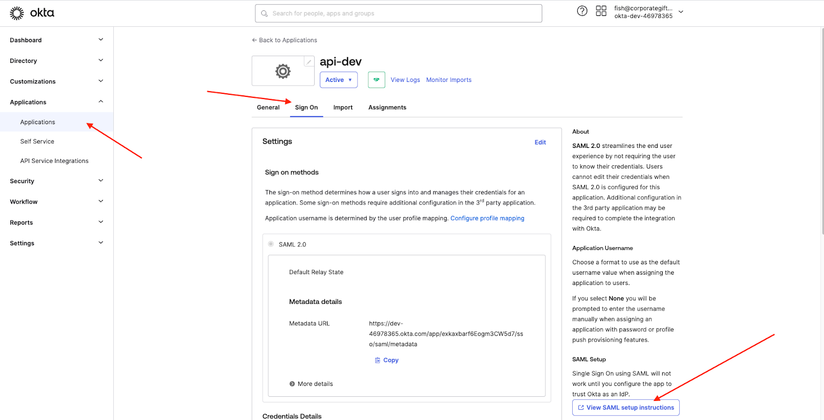Viewport: 824px width, 420px height.
Task: Click the Back to Applications arrow
Action: [254, 40]
